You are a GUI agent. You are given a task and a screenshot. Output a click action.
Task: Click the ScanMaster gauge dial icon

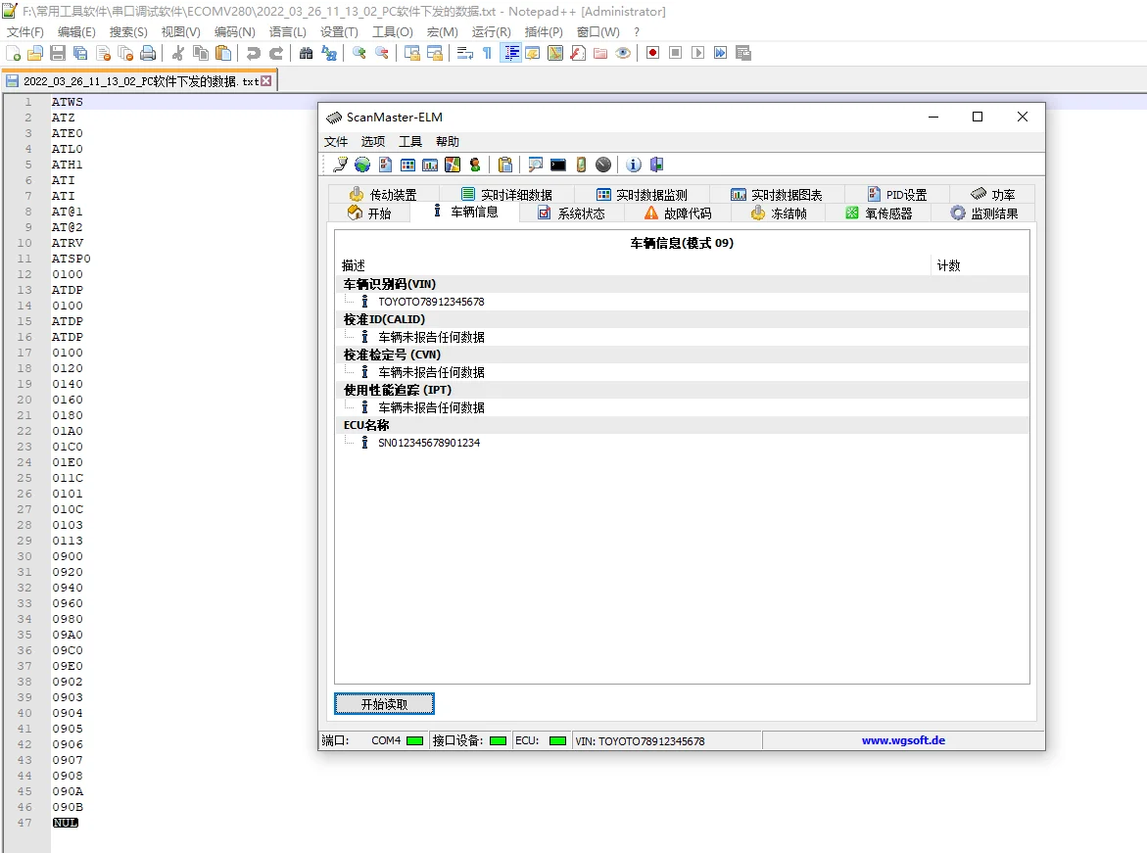coord(602,165)
